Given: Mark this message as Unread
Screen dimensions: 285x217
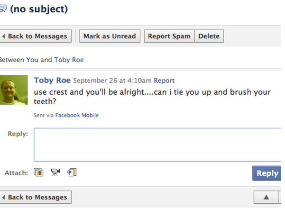Looking at the screenshot, I should tap(110, 36).
